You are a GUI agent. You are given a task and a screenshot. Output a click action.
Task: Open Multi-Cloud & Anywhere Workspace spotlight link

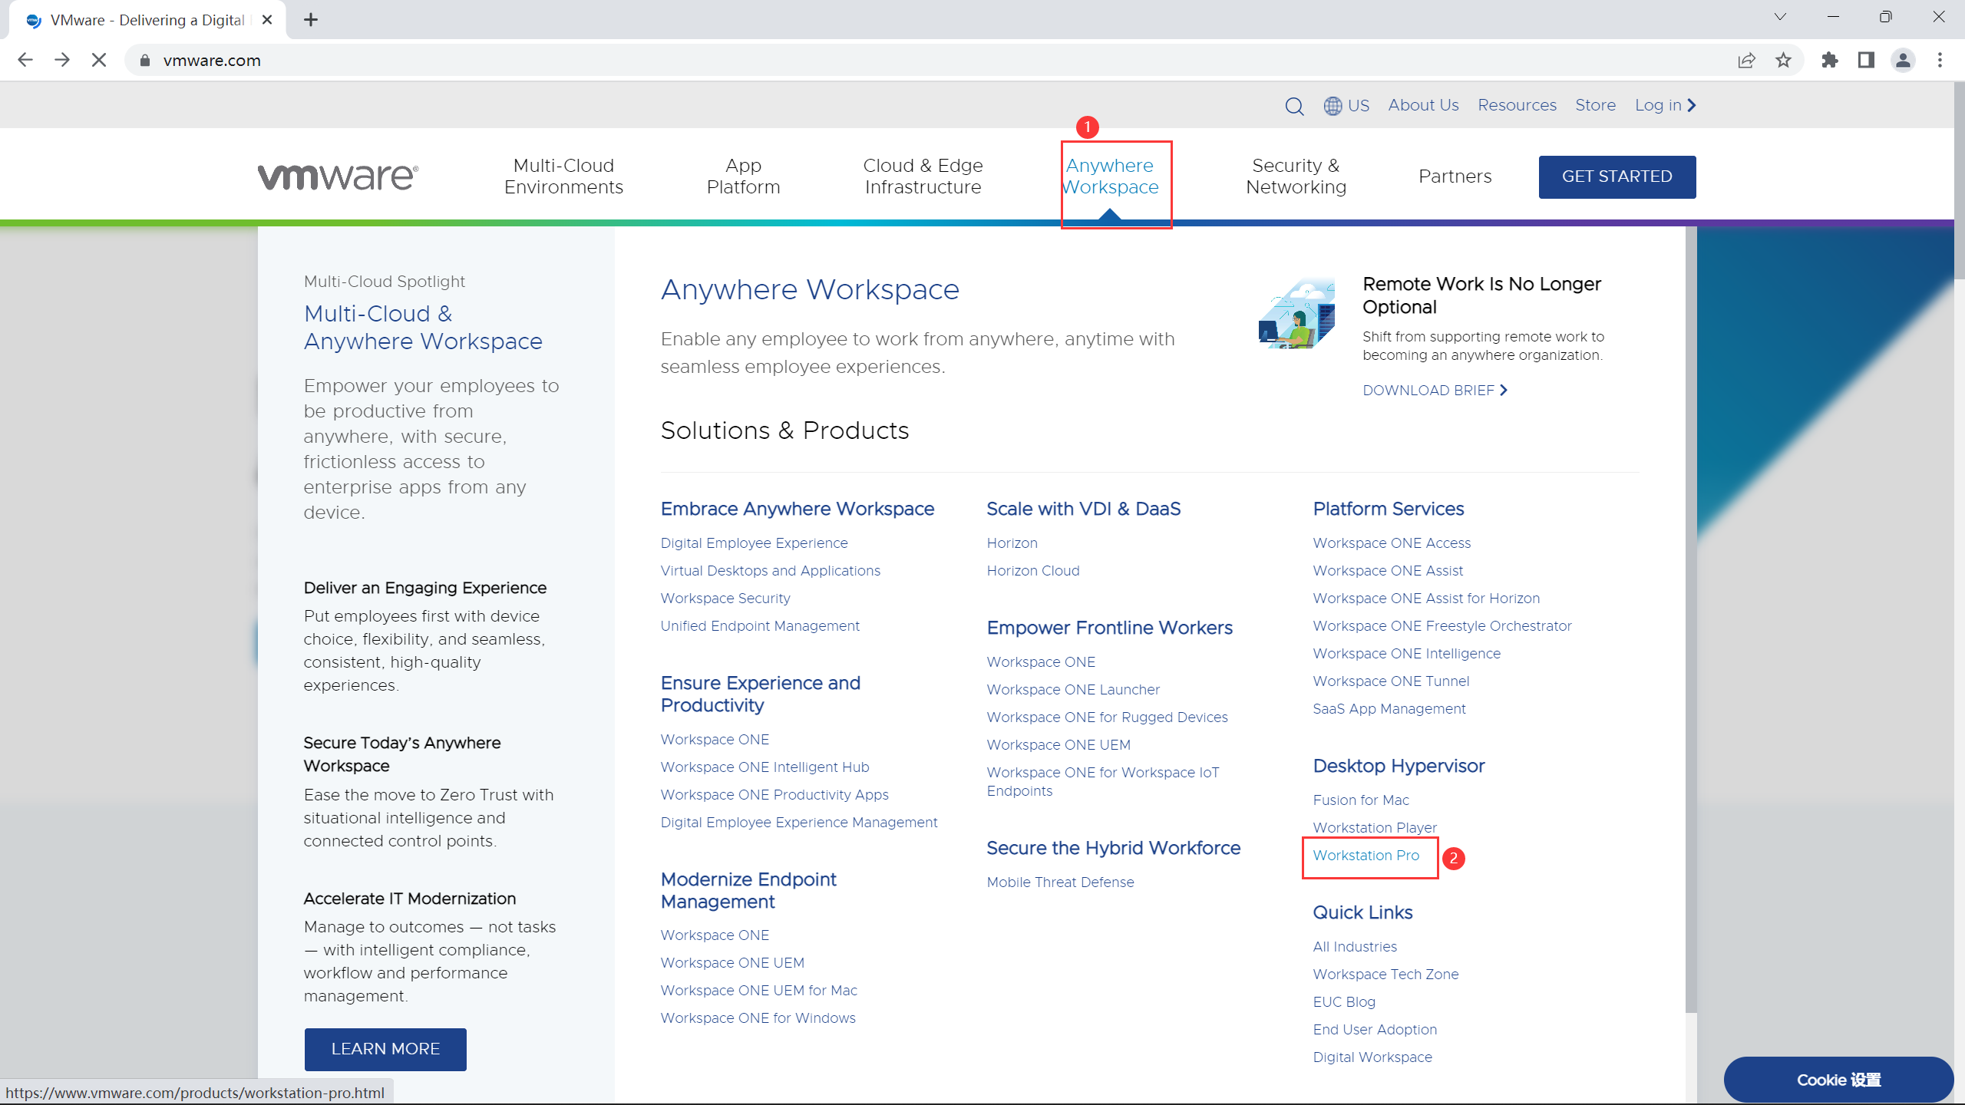coord(423,327)
